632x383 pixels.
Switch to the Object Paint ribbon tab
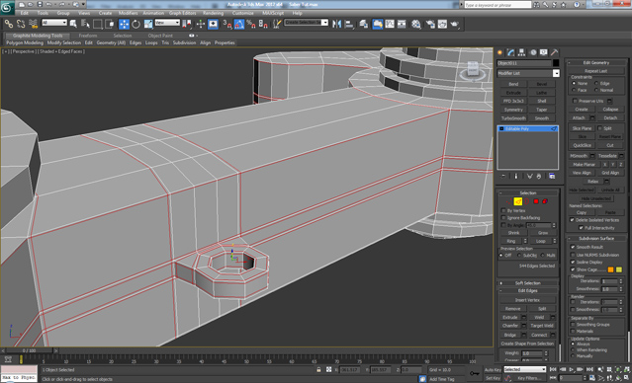160,36
